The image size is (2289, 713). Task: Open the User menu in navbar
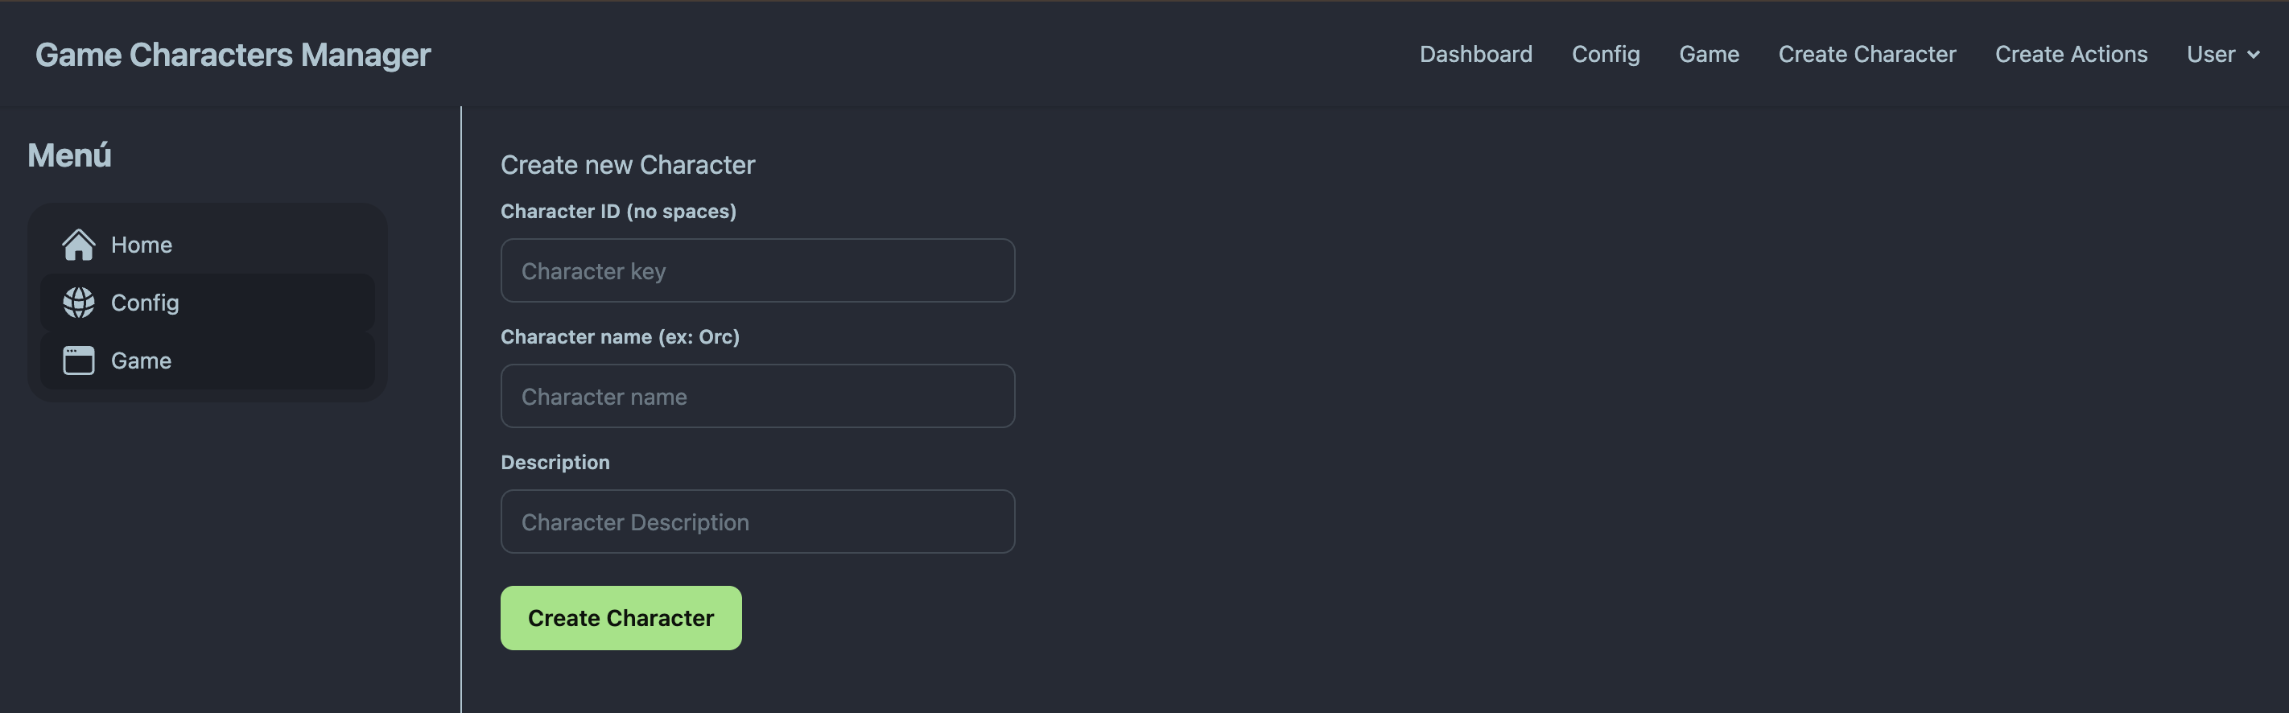(x=2222, y=54)
